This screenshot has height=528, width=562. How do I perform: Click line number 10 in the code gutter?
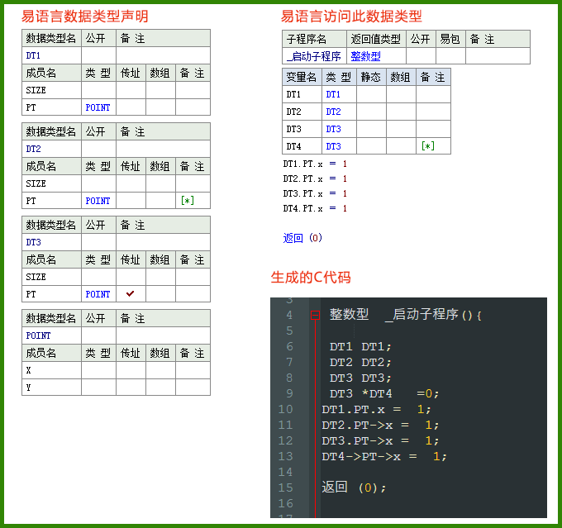point(285,409)
